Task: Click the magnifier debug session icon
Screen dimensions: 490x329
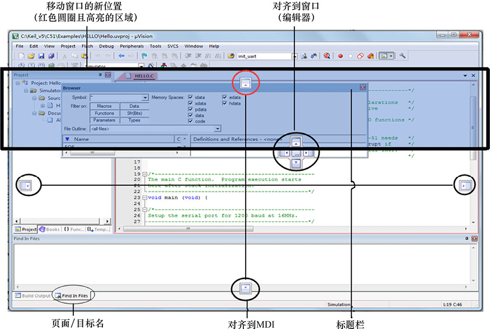Action: pyautogui.click(x=327, y=56)
